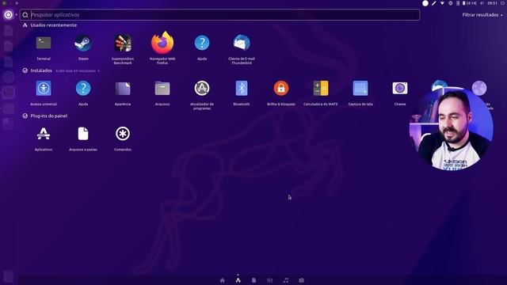Open the network indicator menu
Screen dimensions: 507x285
[442, 3]
